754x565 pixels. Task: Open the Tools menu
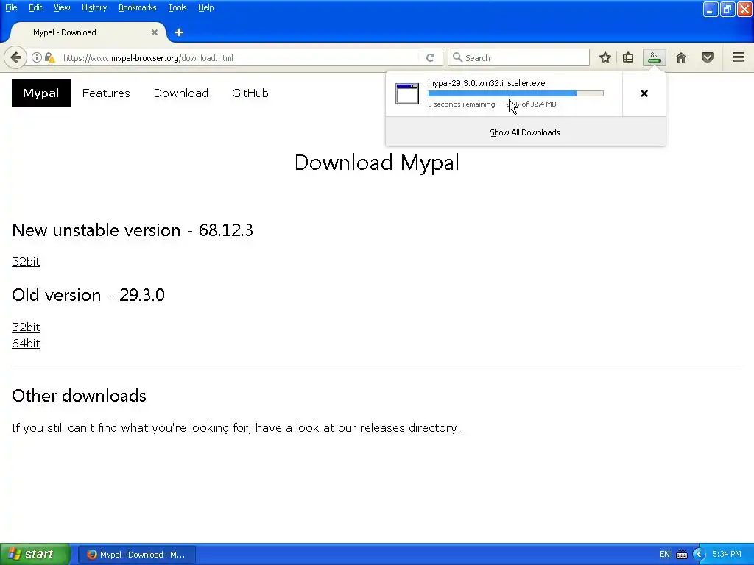coord(177,7)
